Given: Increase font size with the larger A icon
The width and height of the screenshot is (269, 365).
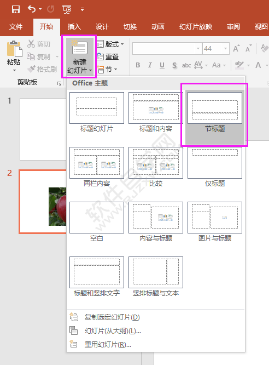Looking at the screenshot, I should (236, 48).
